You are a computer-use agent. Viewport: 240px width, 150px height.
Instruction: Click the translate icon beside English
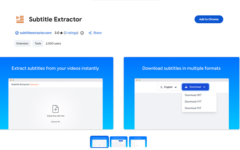pos(161,87)
